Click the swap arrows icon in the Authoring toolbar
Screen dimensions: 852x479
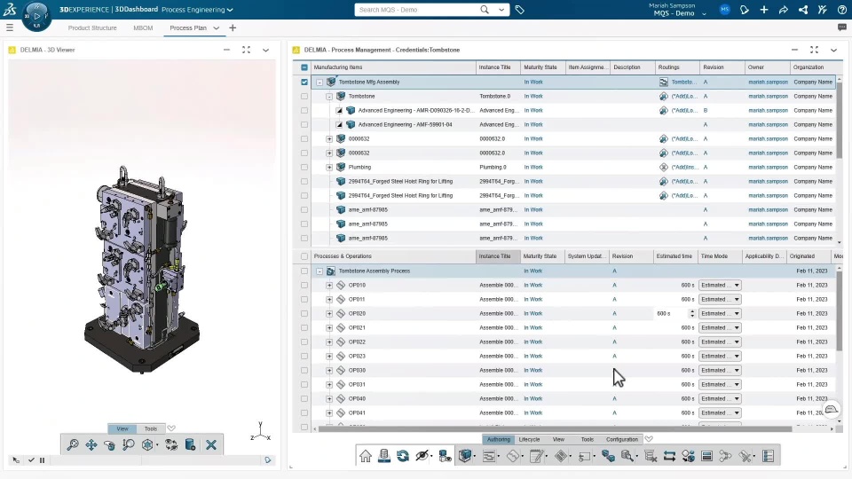669,456
